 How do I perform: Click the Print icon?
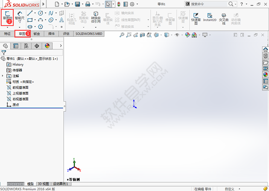click(x=88, y=4)
